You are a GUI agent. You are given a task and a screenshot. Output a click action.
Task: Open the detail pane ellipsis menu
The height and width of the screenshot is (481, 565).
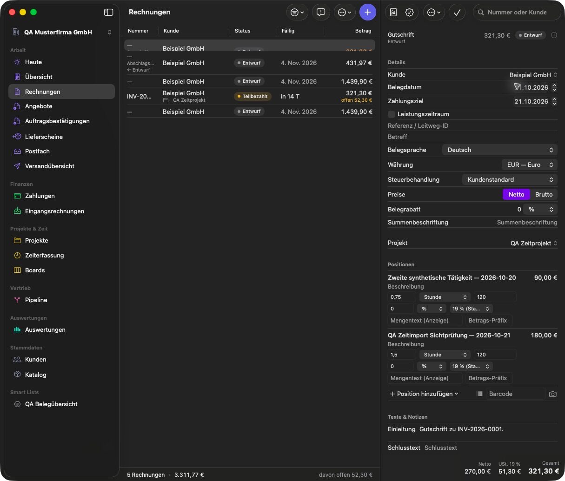[434, 13]
